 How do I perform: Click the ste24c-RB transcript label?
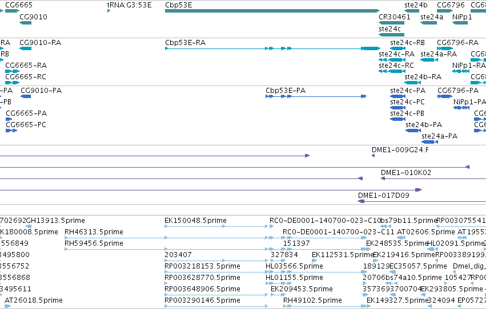tap(407, 43)
